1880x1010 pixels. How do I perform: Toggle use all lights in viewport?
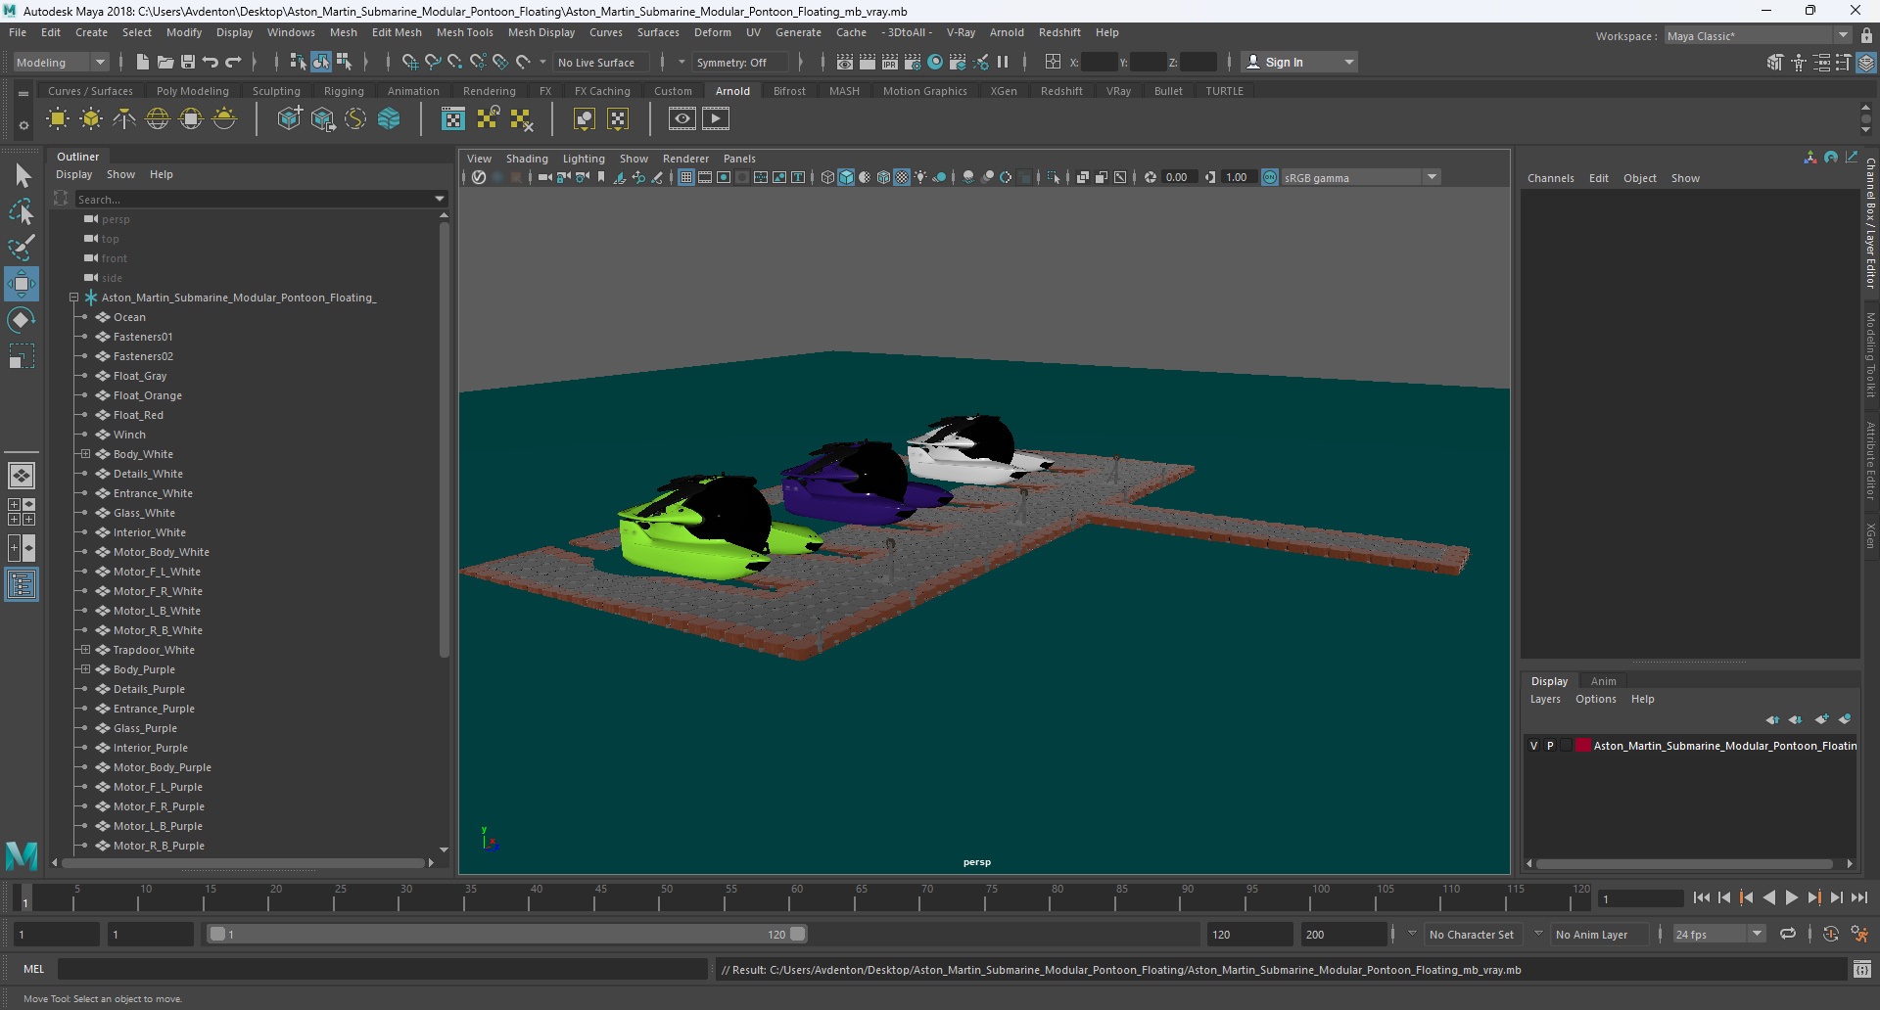coord(920,177)
